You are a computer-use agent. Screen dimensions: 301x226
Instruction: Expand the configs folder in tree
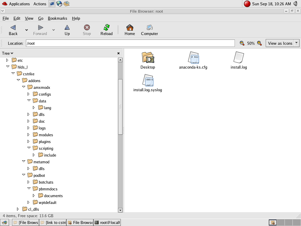pos(29,94)
